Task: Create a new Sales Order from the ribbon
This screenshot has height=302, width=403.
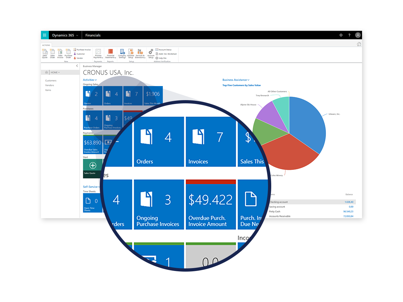Action: (52, 53)
